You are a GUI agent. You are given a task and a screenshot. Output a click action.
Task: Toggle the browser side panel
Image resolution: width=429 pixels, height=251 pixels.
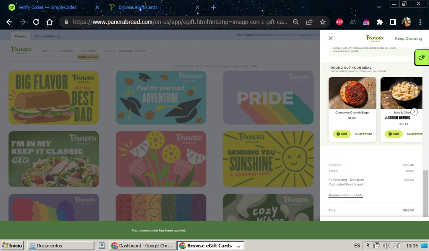393,22
